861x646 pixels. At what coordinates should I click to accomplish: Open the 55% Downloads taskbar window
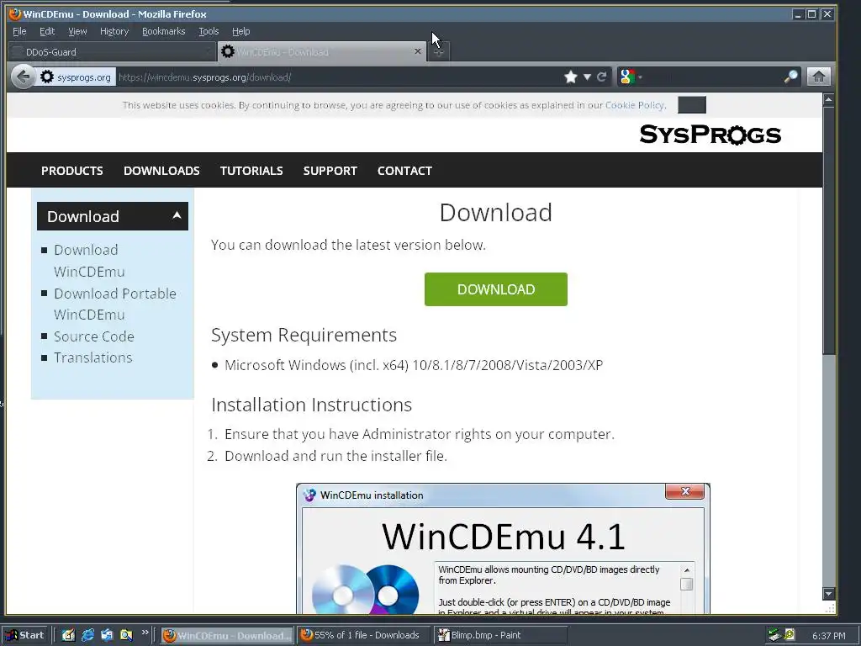(363, 636)
